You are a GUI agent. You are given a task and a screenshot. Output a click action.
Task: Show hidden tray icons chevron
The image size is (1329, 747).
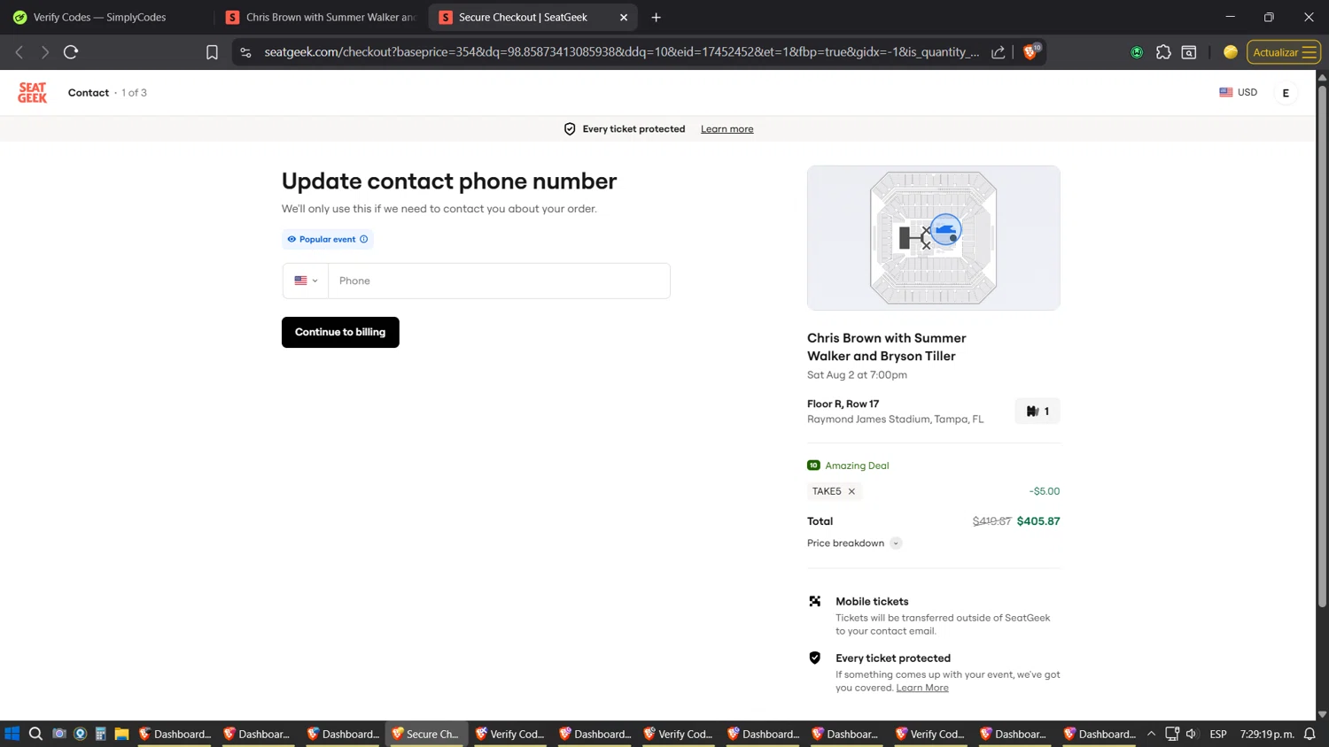point(1151,734)
